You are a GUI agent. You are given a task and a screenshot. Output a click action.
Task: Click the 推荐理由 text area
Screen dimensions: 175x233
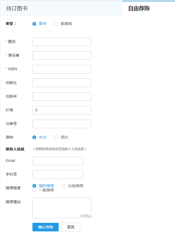coord(62,206)
